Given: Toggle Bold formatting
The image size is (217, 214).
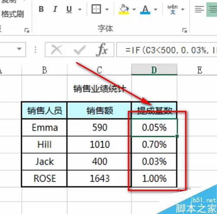Looking at the screenshot, I should coord(41,9).
